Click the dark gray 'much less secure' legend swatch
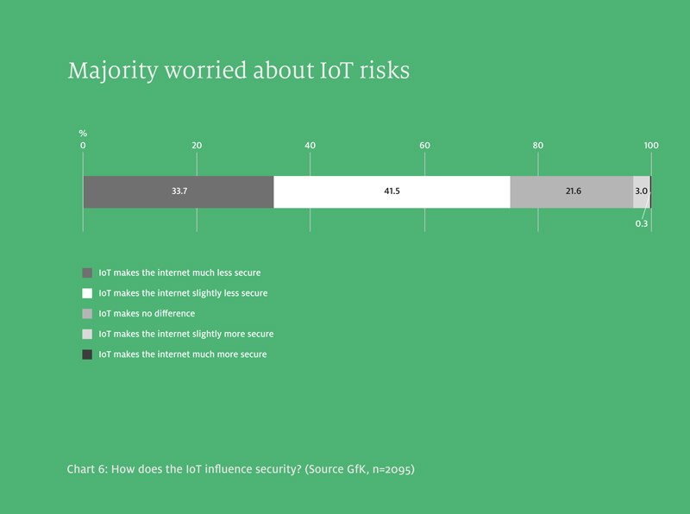The image size is (690, 514). point(87,273)
